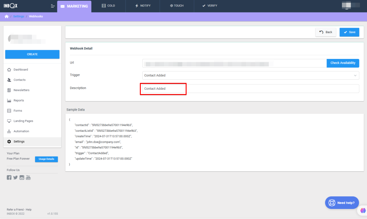The height and width of the screenshot is (219, 367).
Task: Open Settings in the sidebar
Action: click(19, 141)
